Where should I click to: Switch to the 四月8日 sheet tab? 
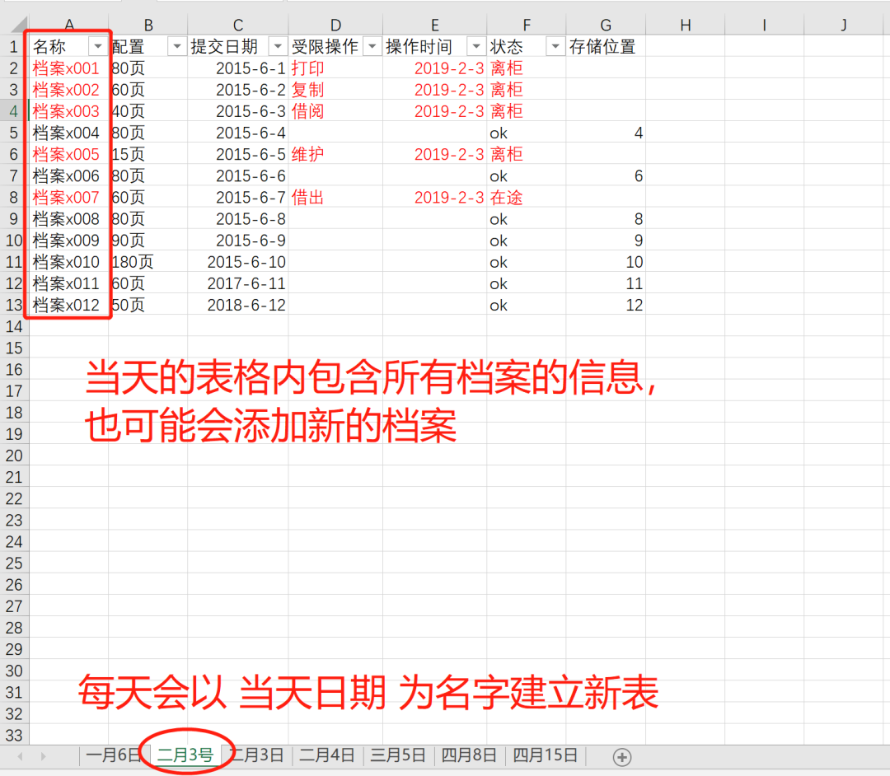coord(469,755)
